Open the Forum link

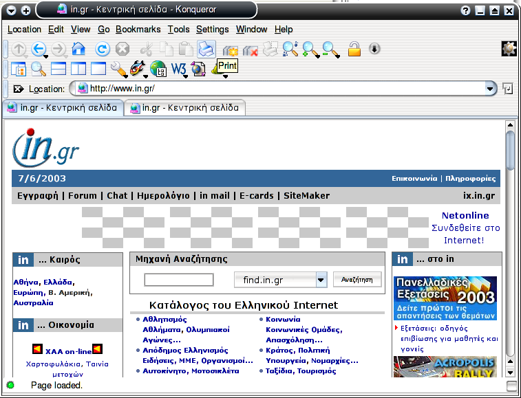(x=83, y=195)
